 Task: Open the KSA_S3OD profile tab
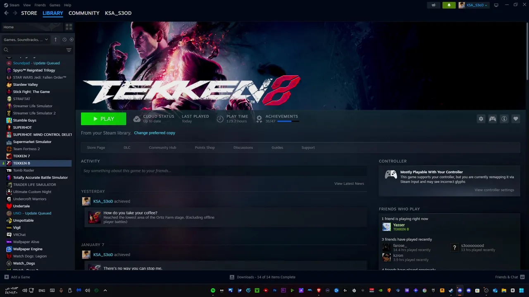click(118, 13)
